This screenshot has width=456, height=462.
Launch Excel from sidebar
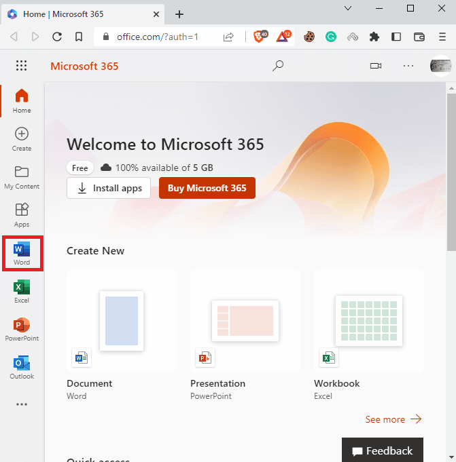(x=22, y=292)
